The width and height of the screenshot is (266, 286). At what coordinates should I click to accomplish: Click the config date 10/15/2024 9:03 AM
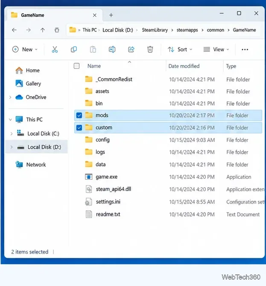pos(192,140)
